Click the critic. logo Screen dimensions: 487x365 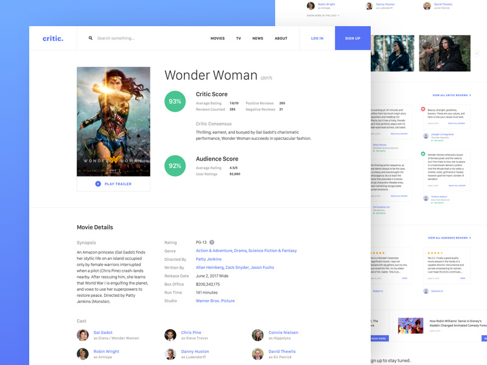[x=53, y=38]
